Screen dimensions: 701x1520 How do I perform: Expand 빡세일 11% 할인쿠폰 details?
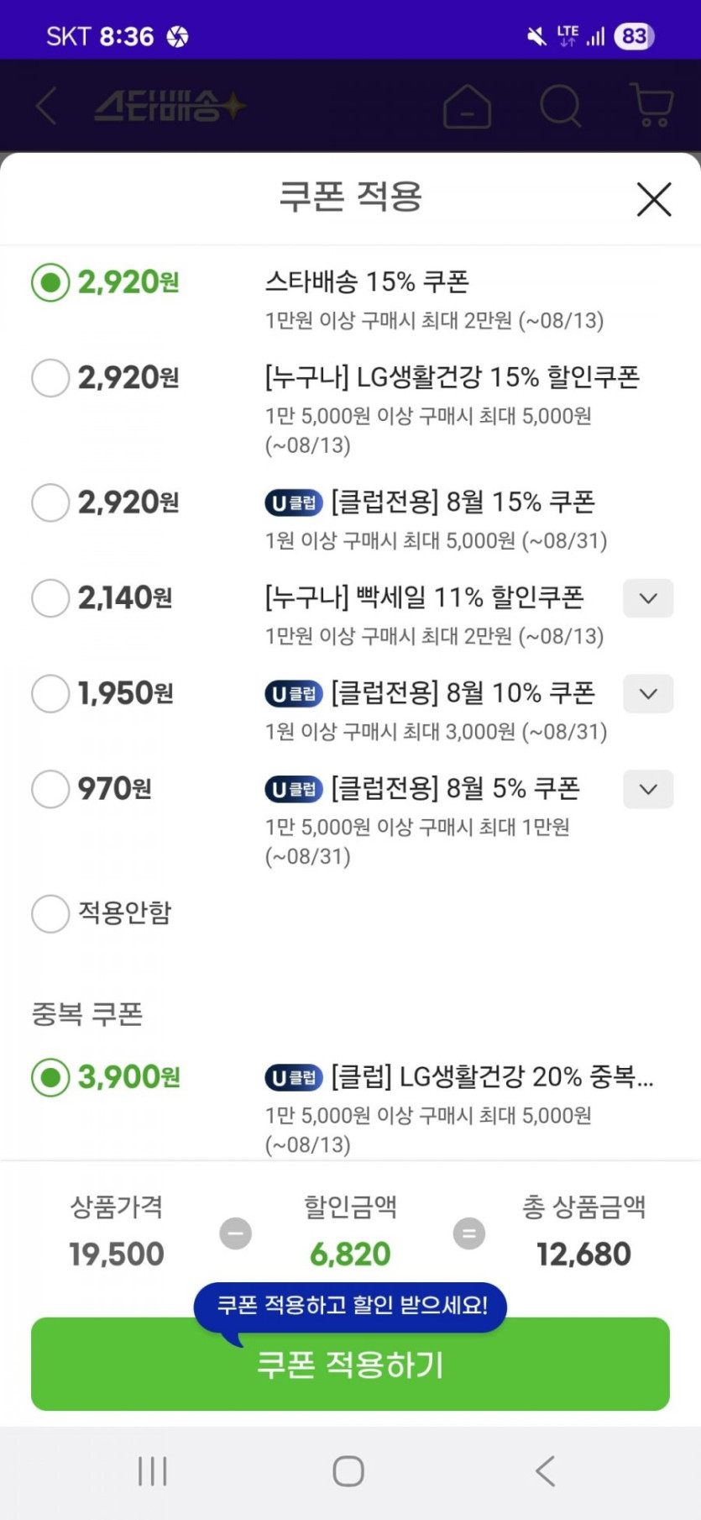tap(647, 598)
